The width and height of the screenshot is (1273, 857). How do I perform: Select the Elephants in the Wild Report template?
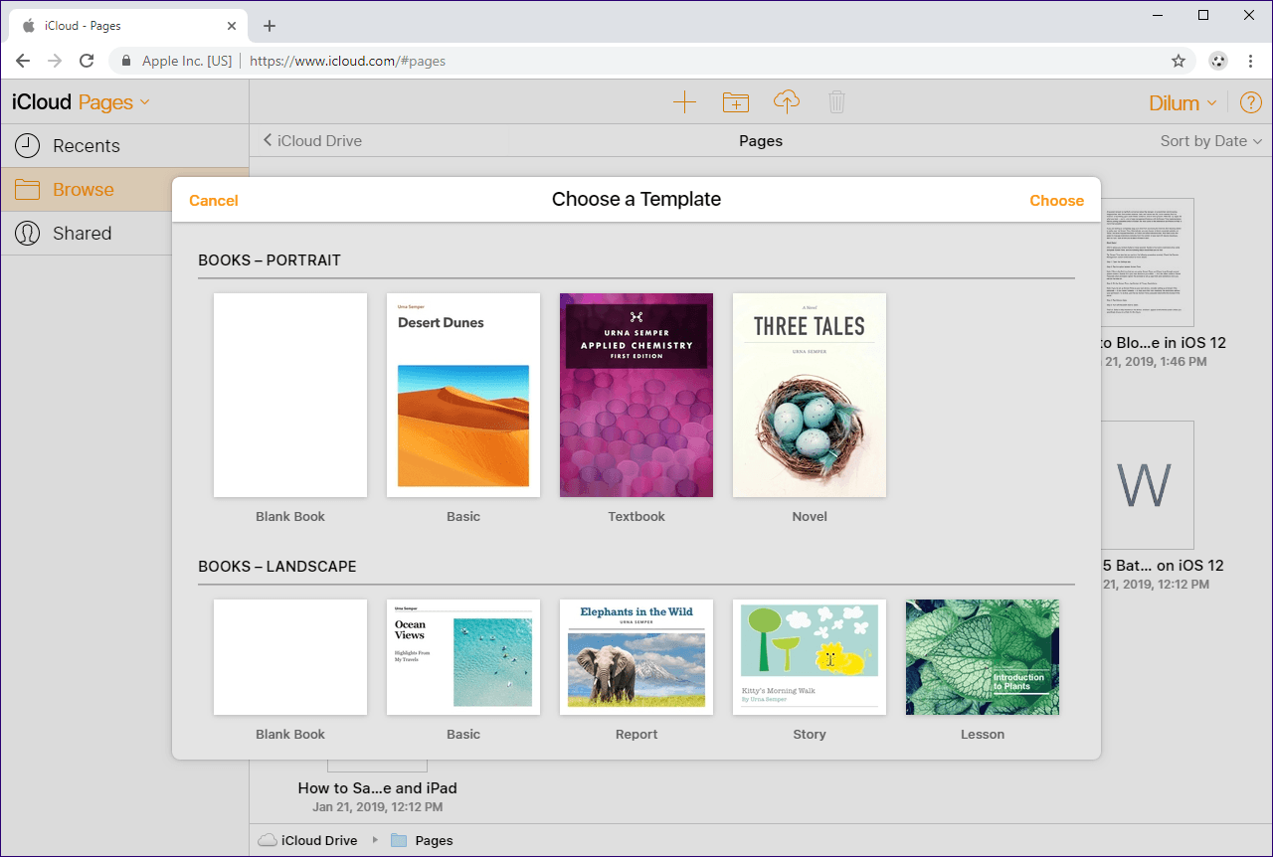(x=636, y=657)
